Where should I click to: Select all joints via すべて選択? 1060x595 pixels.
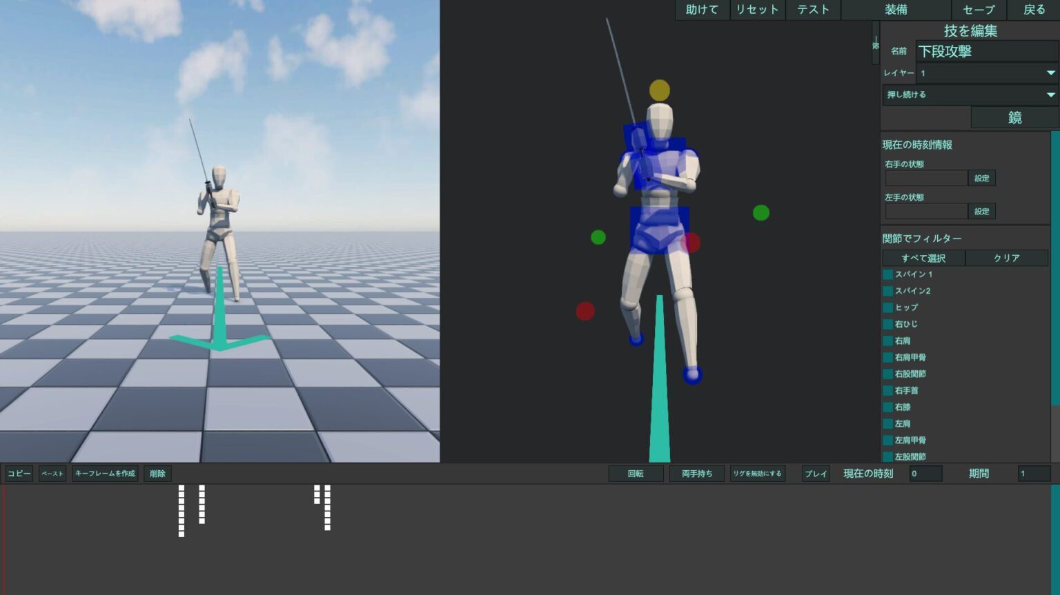925,258
